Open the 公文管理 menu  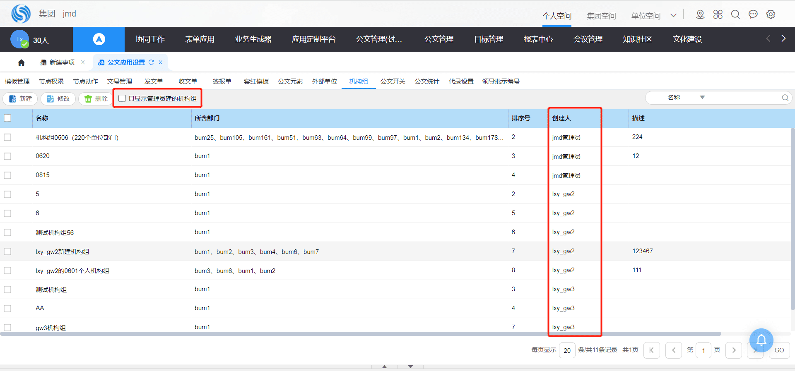439,39
